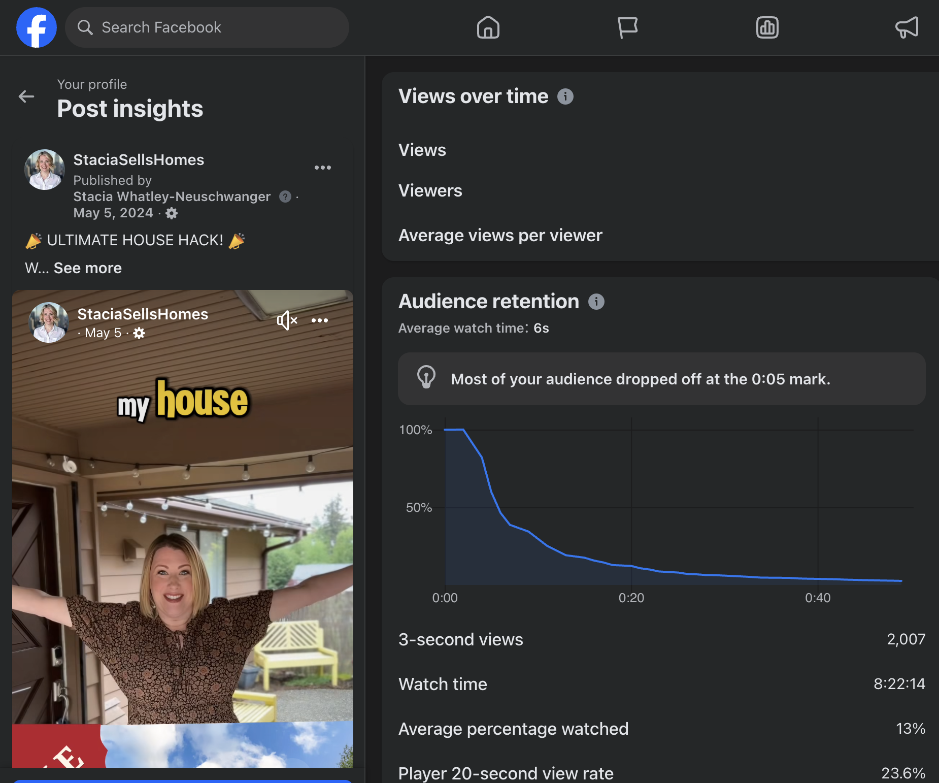The width and height of the screenshot is (939, 783).
Task: Click the post audience gear icon
Action: 172,213
